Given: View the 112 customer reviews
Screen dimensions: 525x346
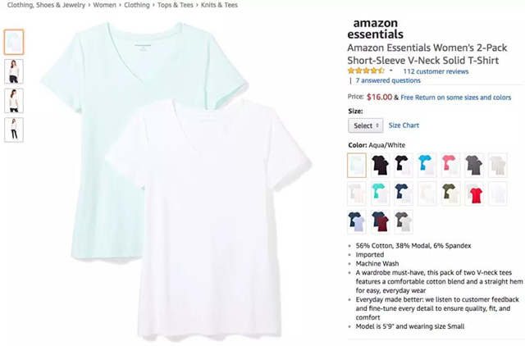Looking at the screenshot, I should click(x=436, y=71).
